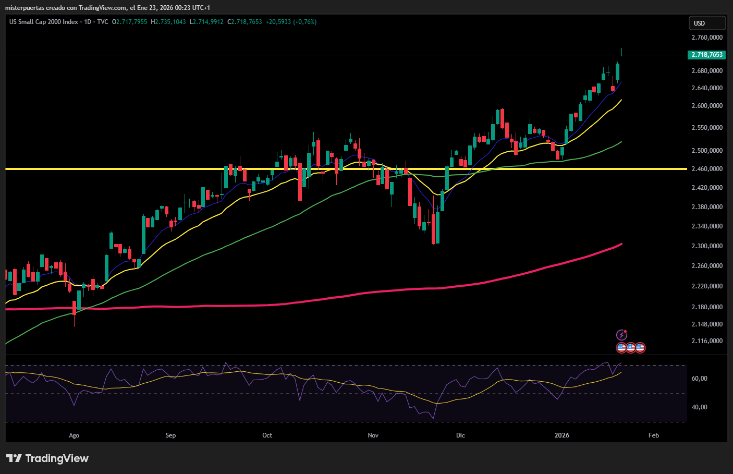
Task: Click the TradingView logo at the bottom
Action: click(x=47, y=458)
